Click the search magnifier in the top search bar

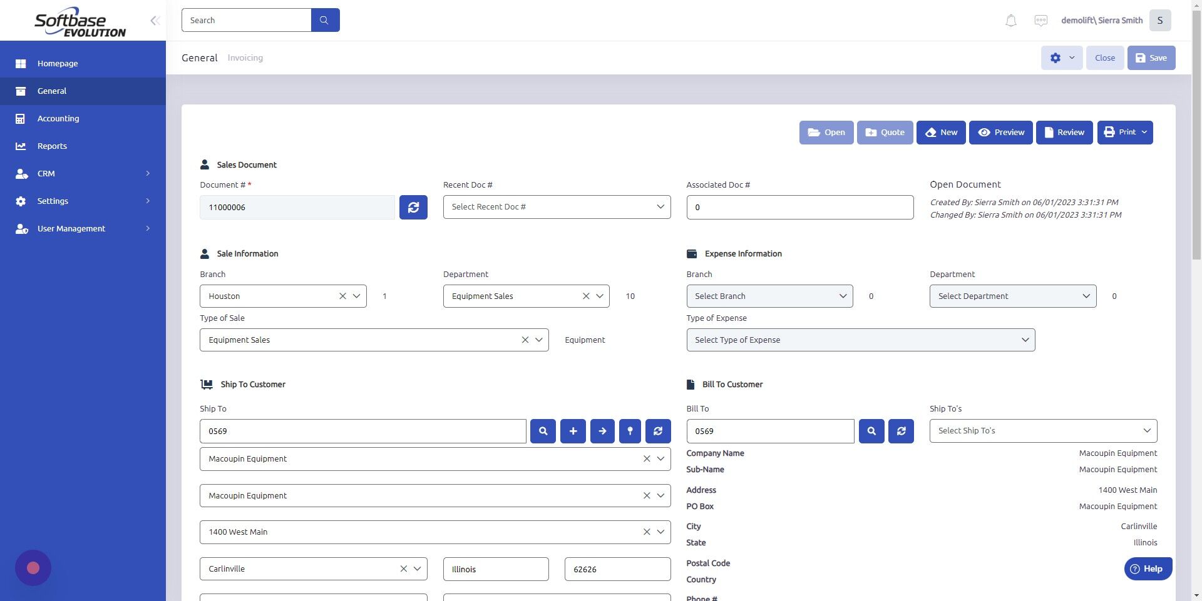[x=324, y=19]
